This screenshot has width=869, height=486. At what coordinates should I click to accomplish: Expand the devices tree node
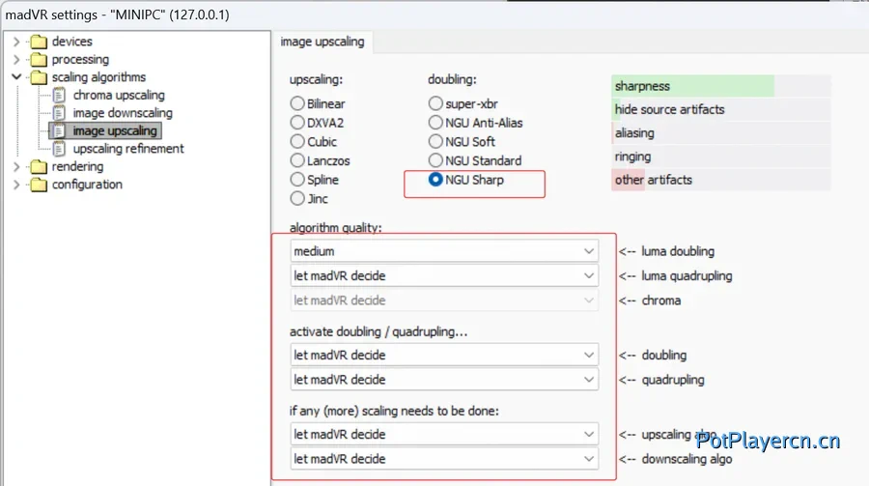(x=16, y=42)
